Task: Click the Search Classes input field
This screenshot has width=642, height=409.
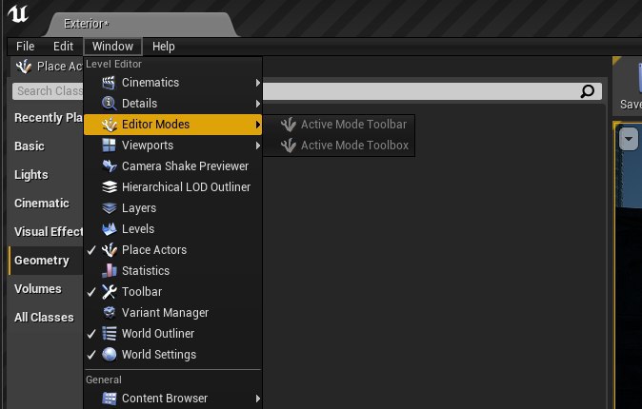Action: (48, 91)
